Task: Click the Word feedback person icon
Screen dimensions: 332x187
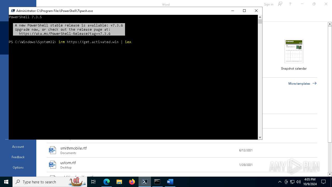Action: [x=280, y=4]
